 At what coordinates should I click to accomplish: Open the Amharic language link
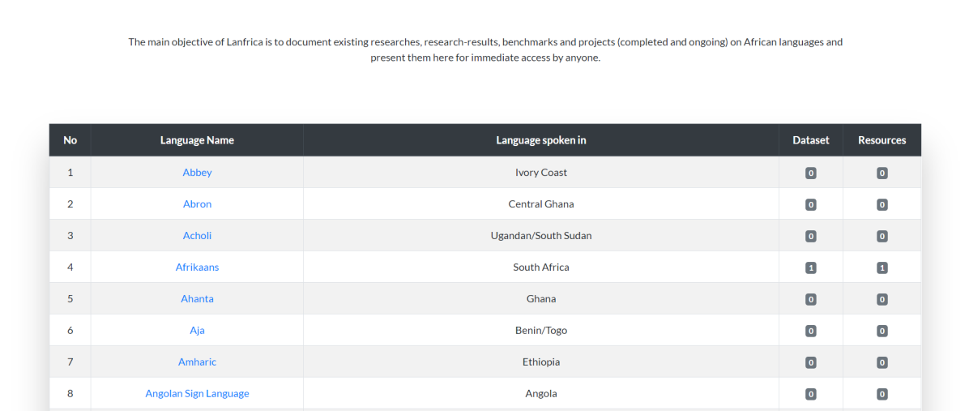point(197,362)
